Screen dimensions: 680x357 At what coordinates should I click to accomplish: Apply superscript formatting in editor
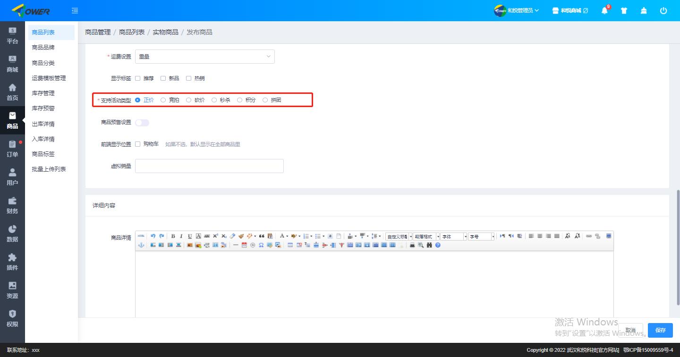[215, 236]
